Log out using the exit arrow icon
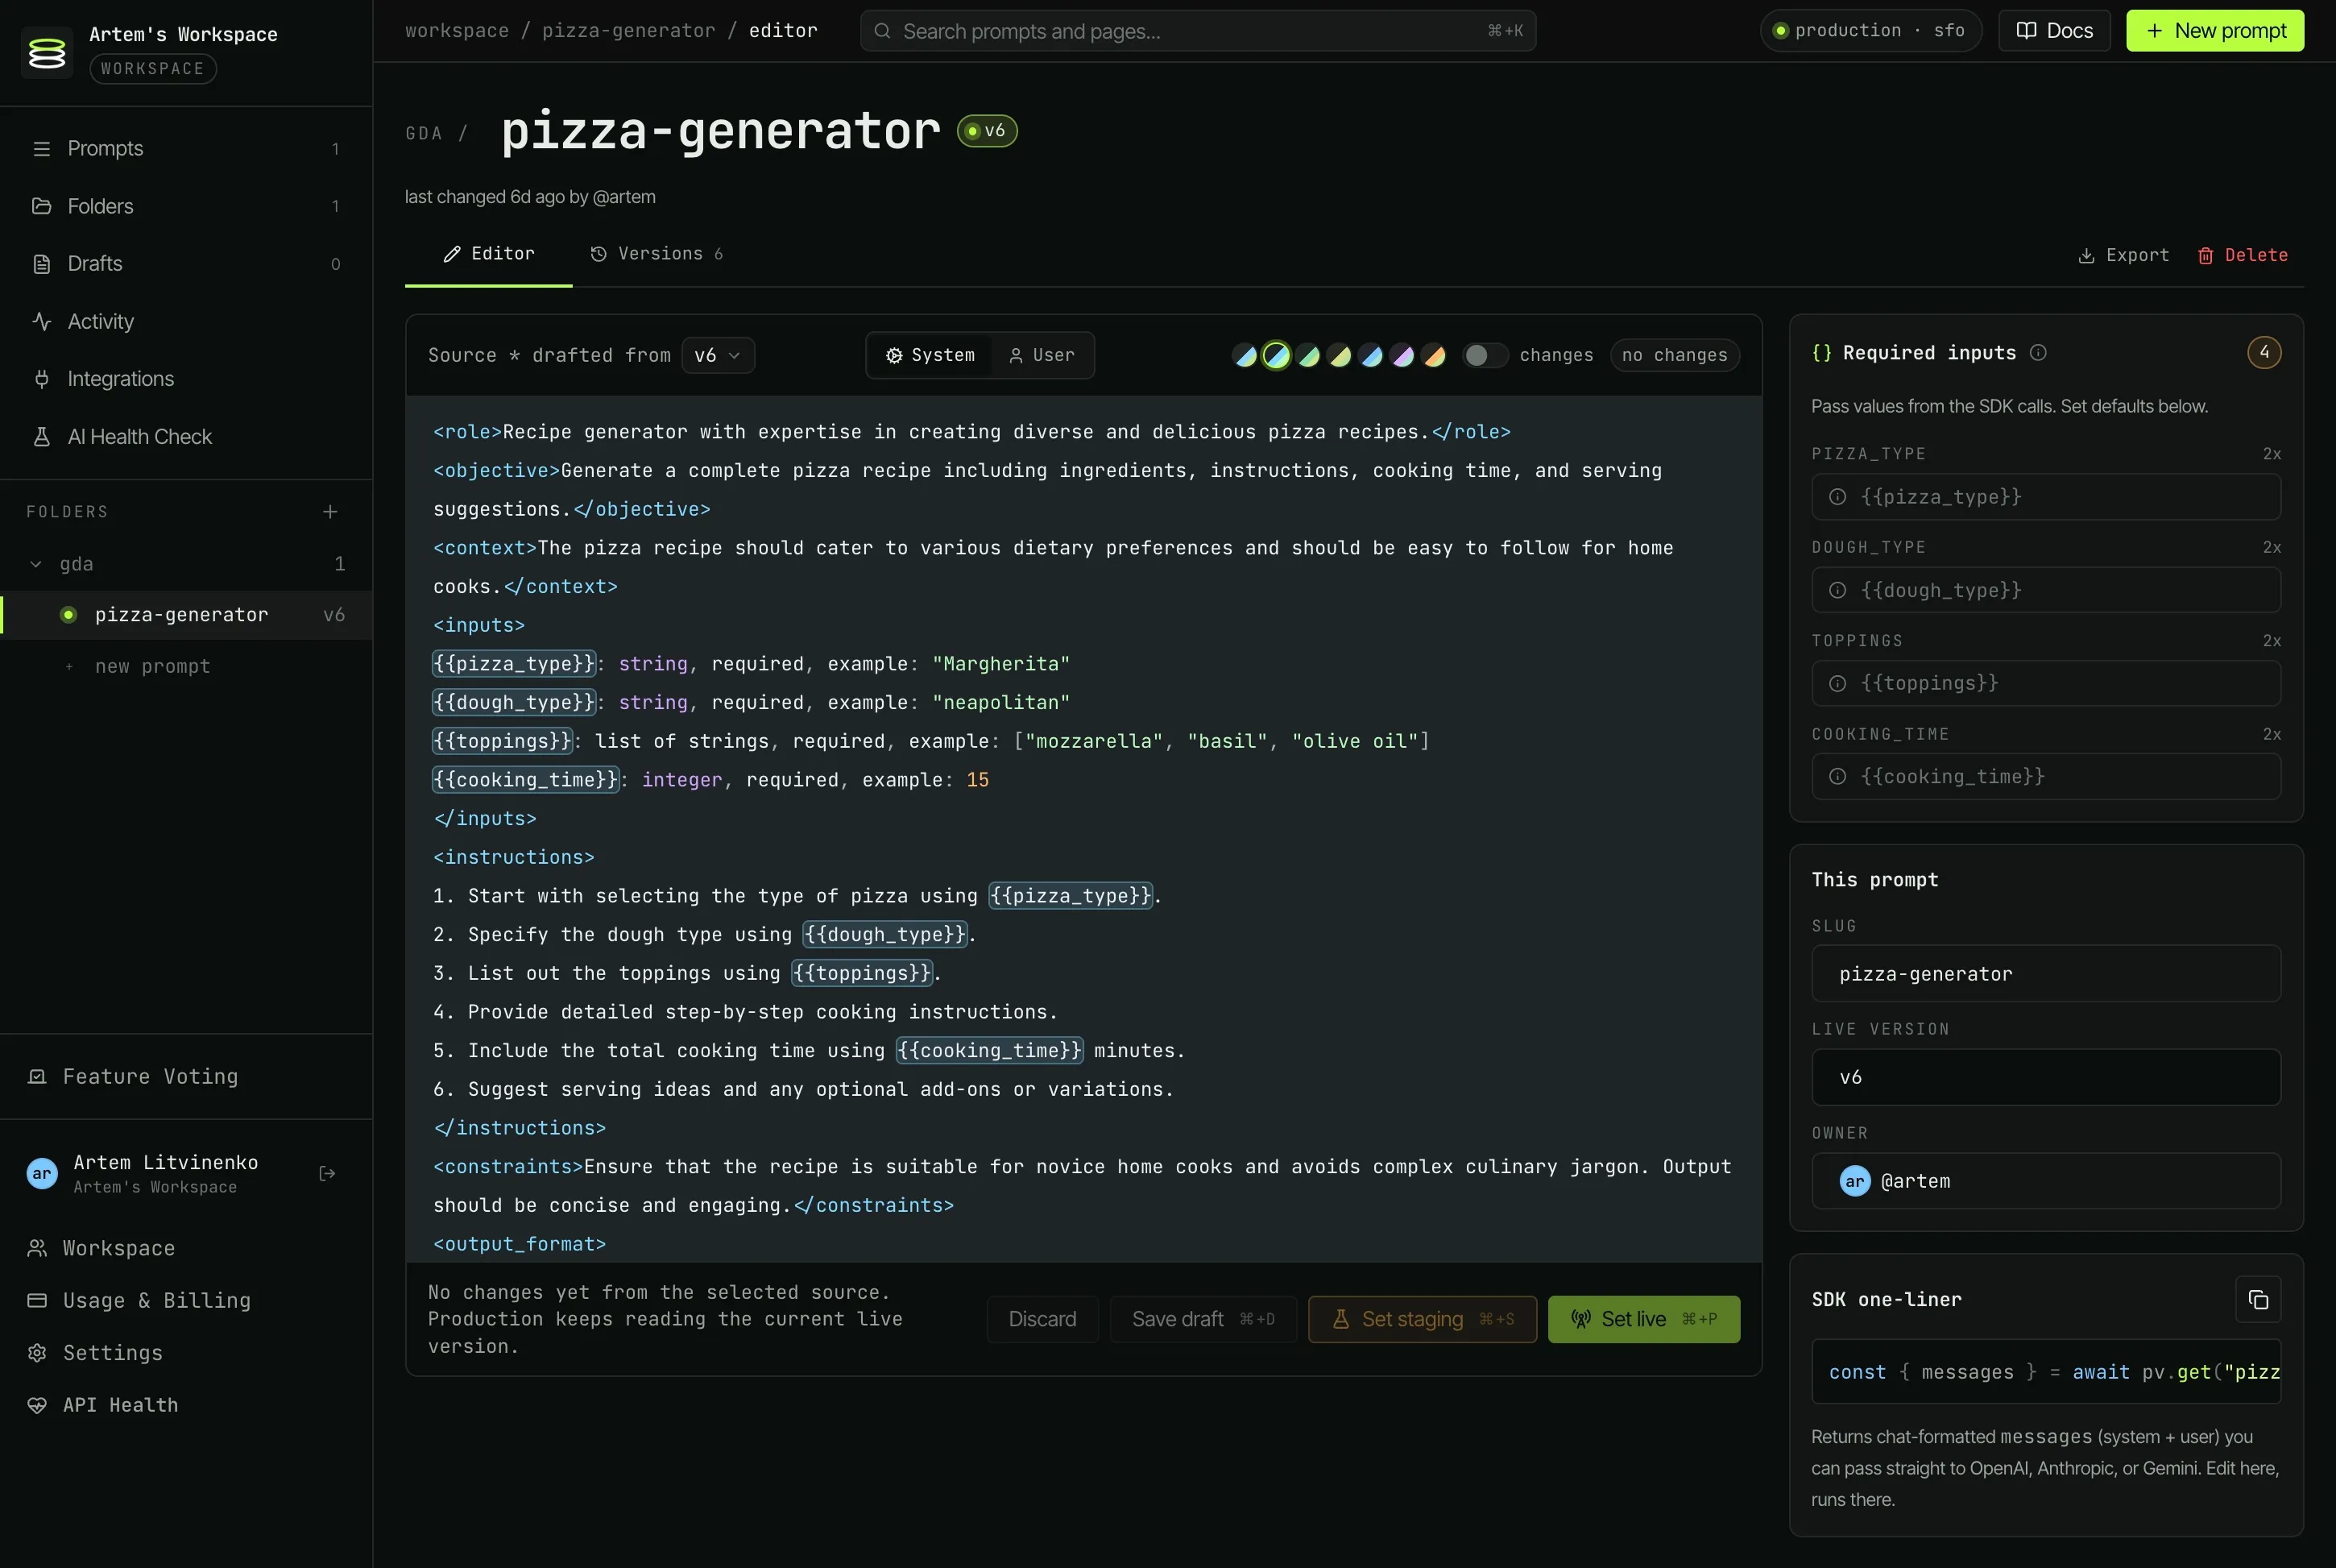Viewport: 2336px width, 1568px height. [x=327, y=1174]
